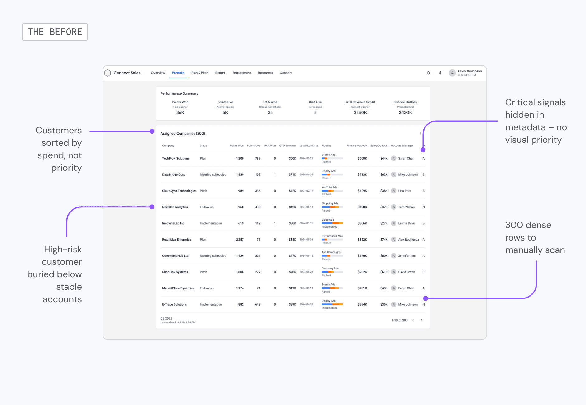Image resolution: width=586 pixels, height=405 pixels.
Task: Select the TechFlow Solutions company row
Action: point(175,158)
